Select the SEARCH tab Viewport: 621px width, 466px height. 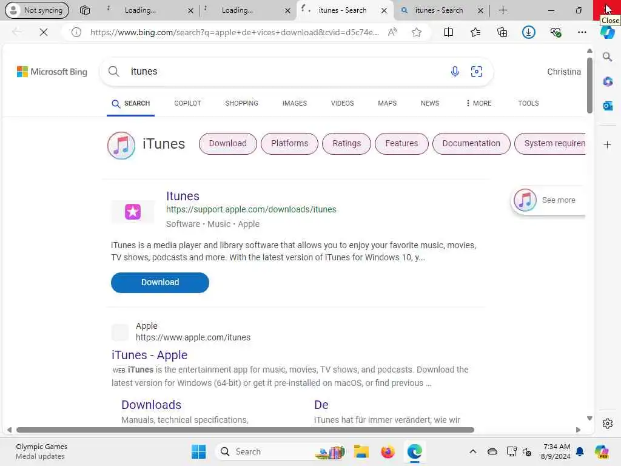(x=131, y=103)
